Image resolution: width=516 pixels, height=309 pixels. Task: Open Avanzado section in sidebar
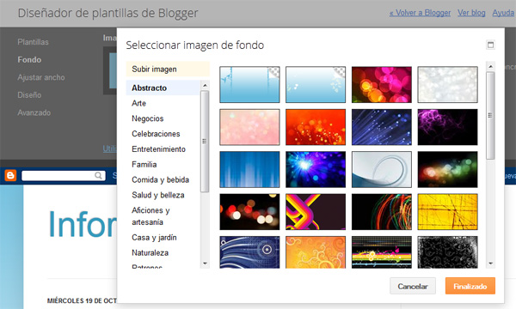pyautogui.click(x=34, y=112)
